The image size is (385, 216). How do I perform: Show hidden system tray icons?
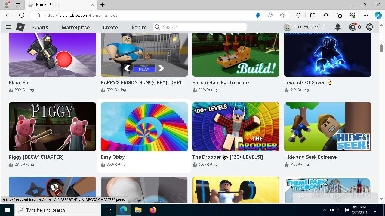pos(324,210)
